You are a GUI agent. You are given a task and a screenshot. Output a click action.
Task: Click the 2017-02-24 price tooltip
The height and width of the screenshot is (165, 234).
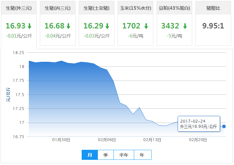199,124
